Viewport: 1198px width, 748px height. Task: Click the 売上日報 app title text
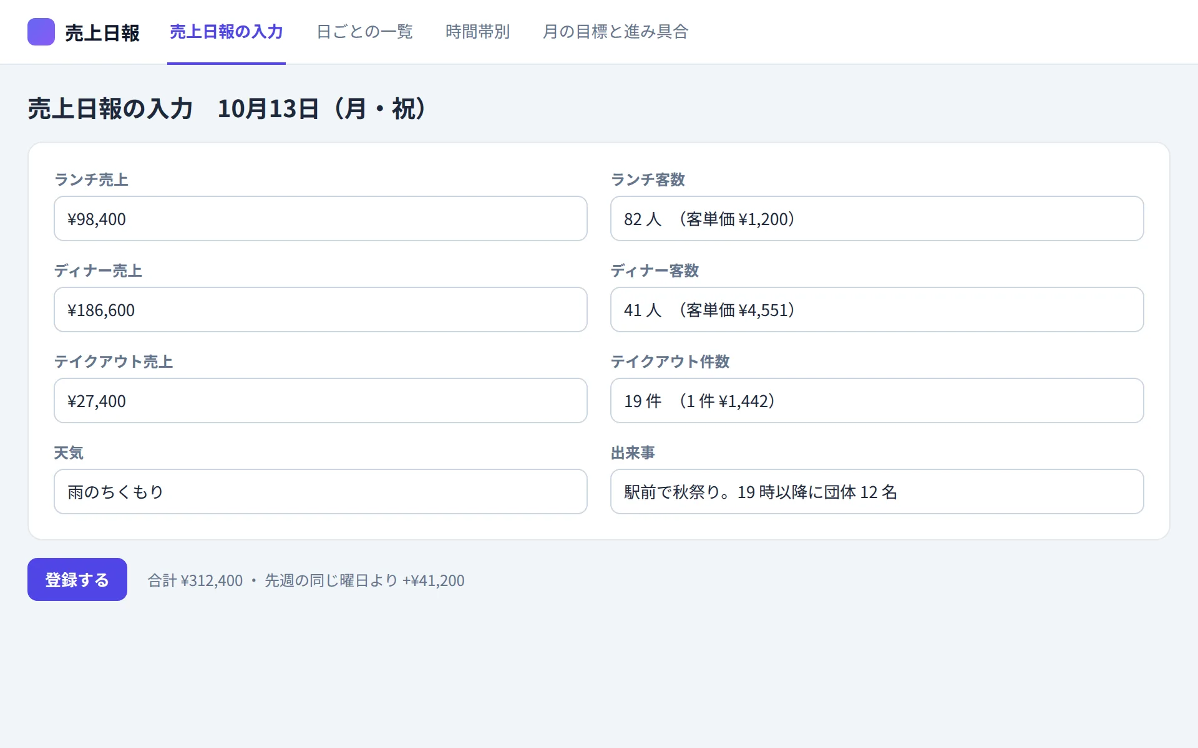[x=102, y=33]
